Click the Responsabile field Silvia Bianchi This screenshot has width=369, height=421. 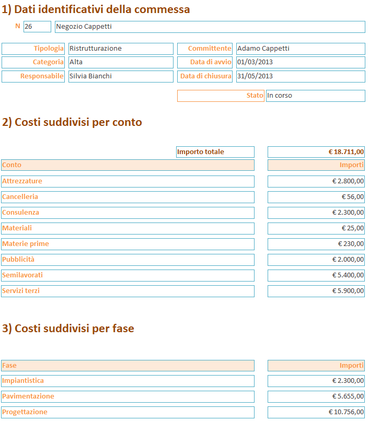click(x=121, y=76)
